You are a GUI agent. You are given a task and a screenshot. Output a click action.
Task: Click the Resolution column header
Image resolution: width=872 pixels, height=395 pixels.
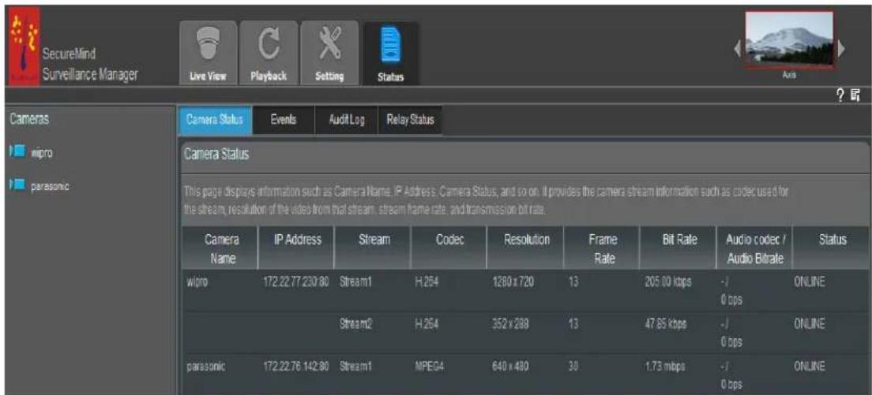pyautogui.click(x=525, y=249)
